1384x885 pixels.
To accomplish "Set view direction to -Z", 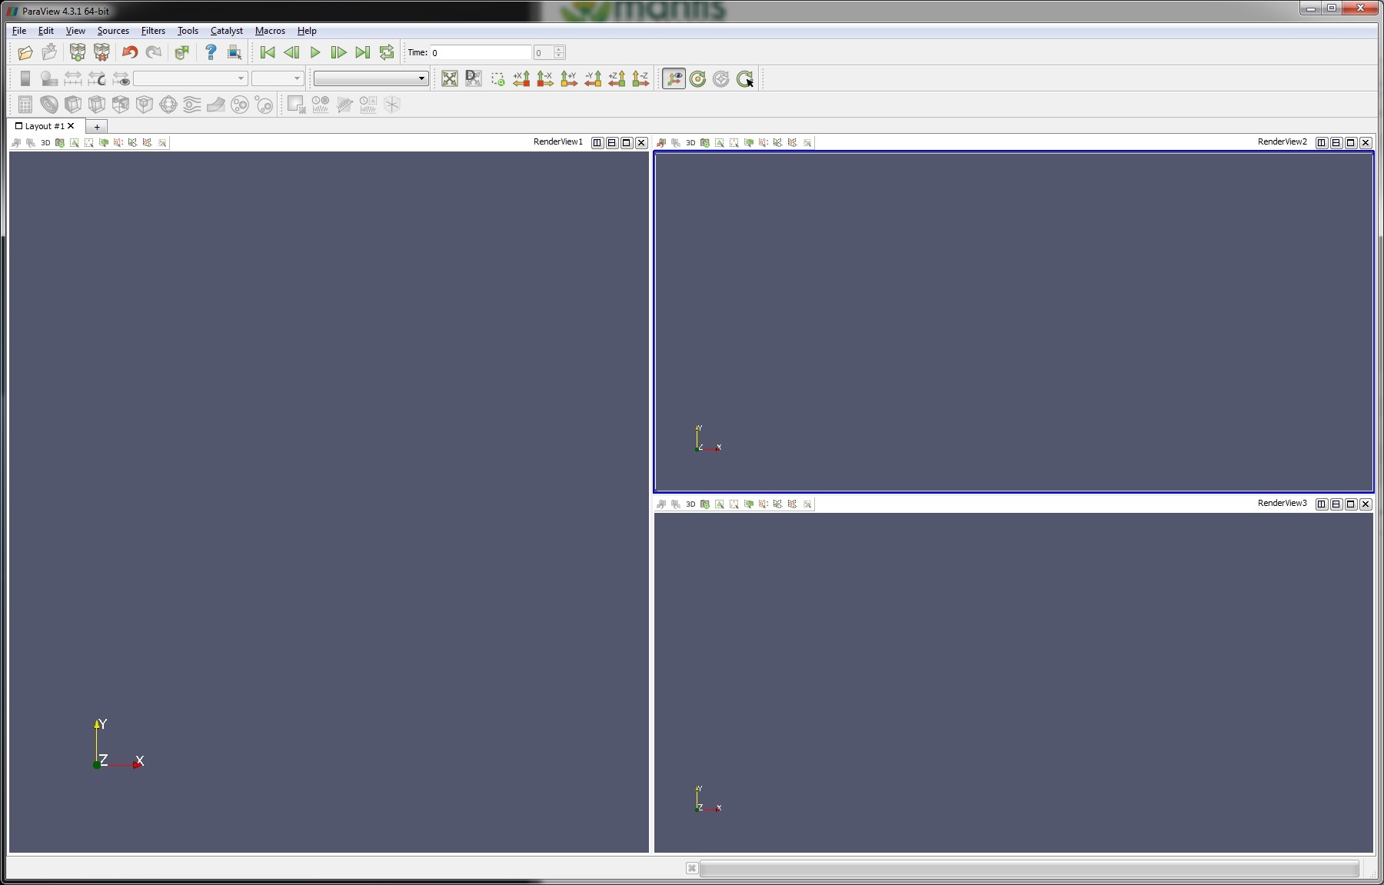I will coord(640,79).
